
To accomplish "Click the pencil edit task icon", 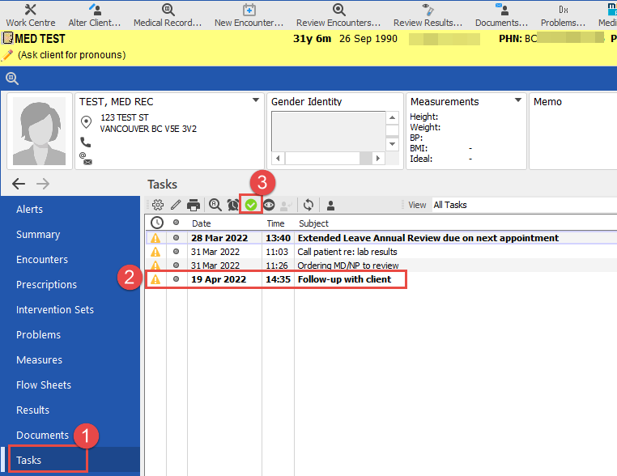I will click(176, 205).
